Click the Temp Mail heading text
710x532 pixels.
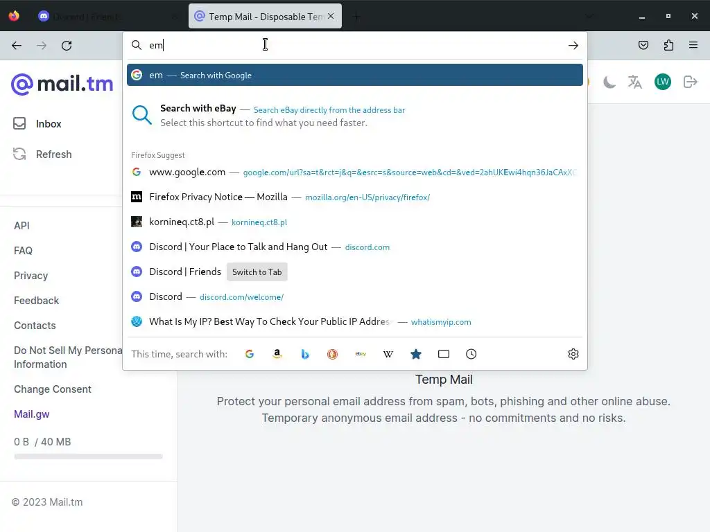[x=444, y=380]
